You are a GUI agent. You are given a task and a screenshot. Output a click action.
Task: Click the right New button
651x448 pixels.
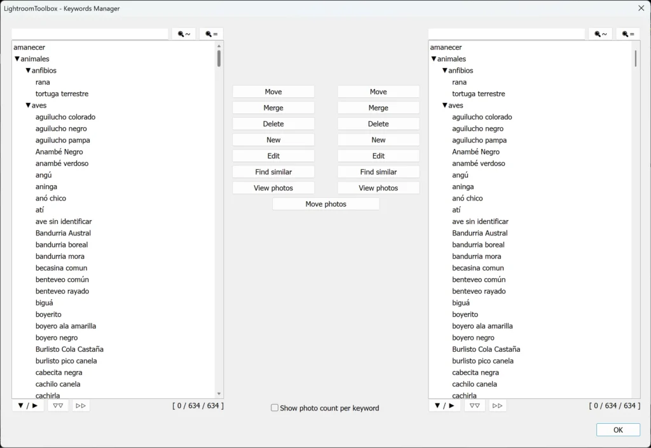point(378,140)
